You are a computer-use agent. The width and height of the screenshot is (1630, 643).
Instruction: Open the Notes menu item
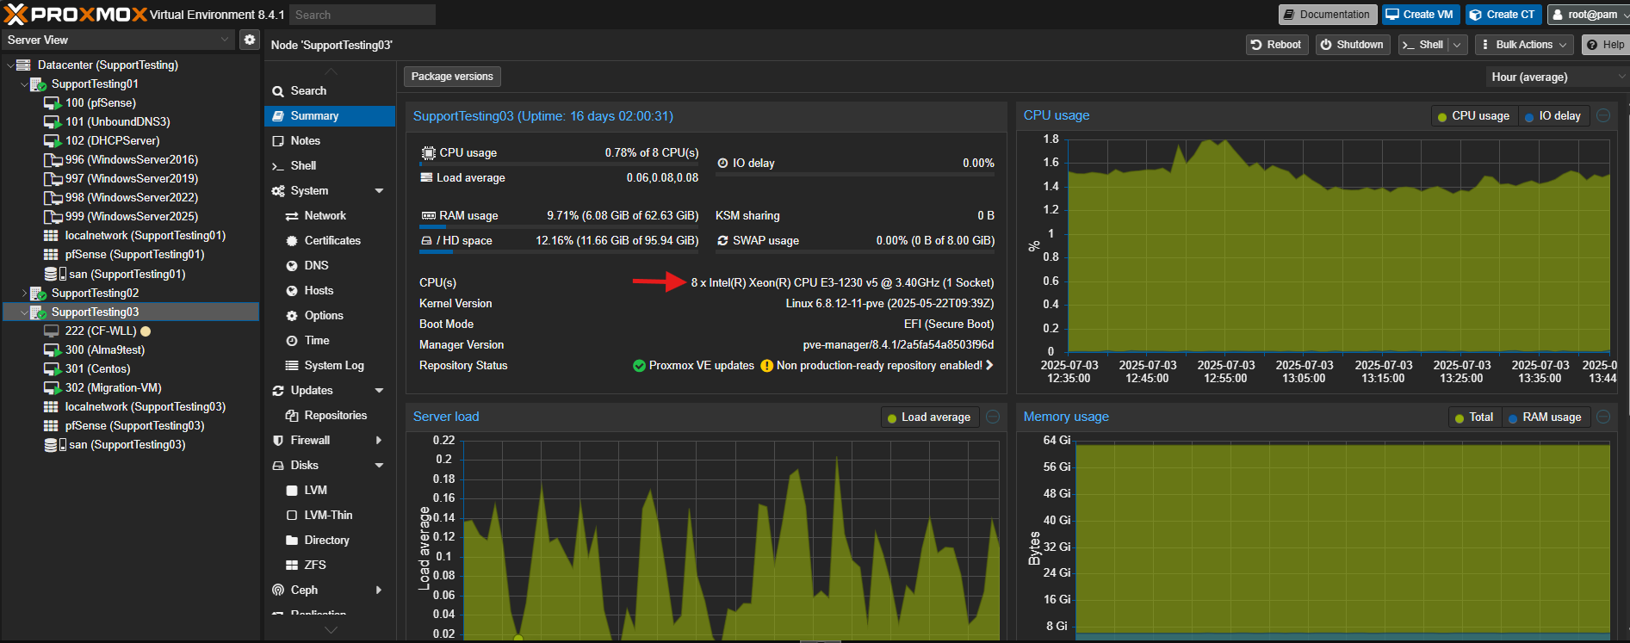pyautogui.click(x=330, y=140)
